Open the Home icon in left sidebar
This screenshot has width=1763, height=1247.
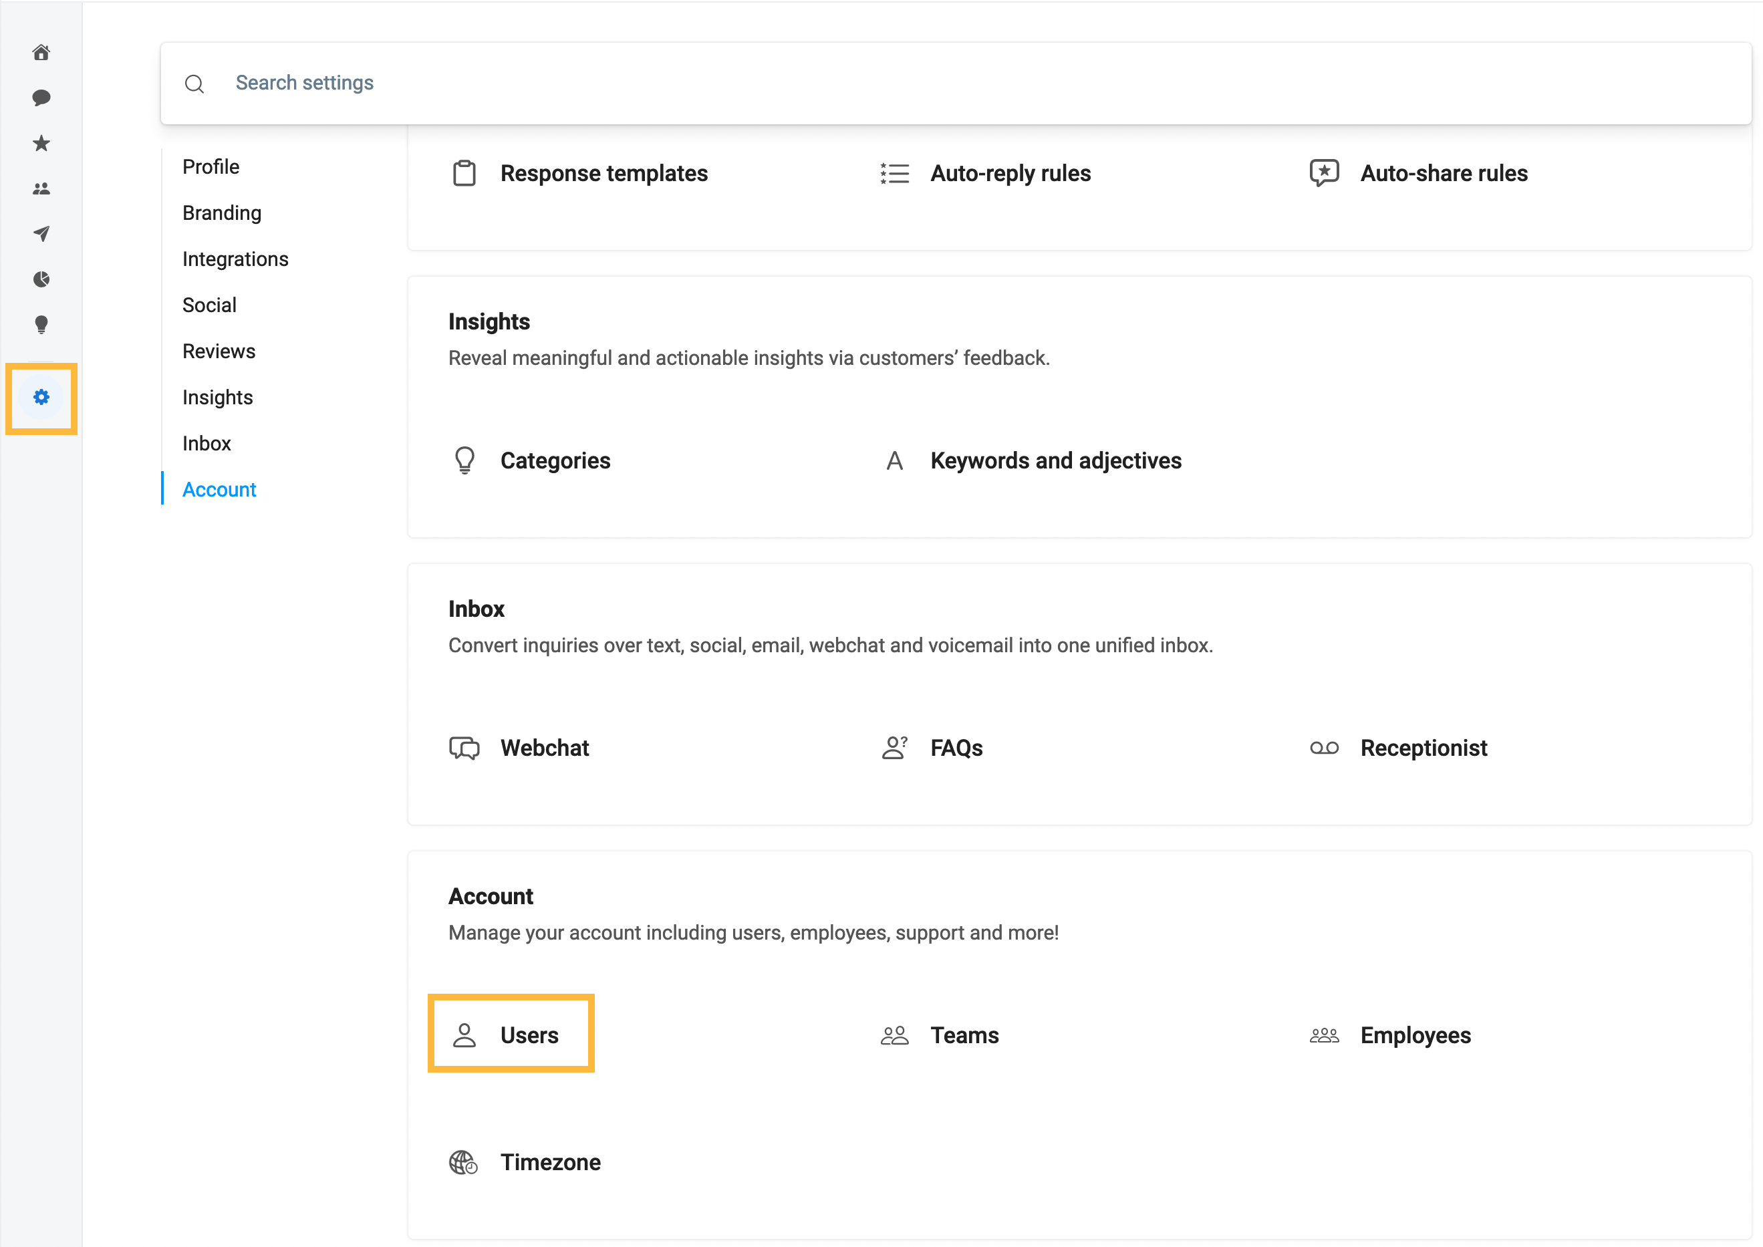click(41, 52)
